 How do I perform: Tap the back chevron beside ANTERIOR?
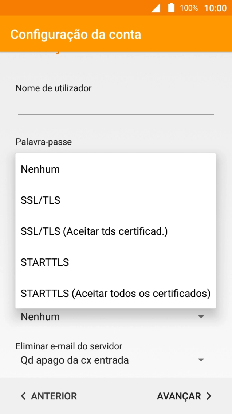click(x=23, y=396)
